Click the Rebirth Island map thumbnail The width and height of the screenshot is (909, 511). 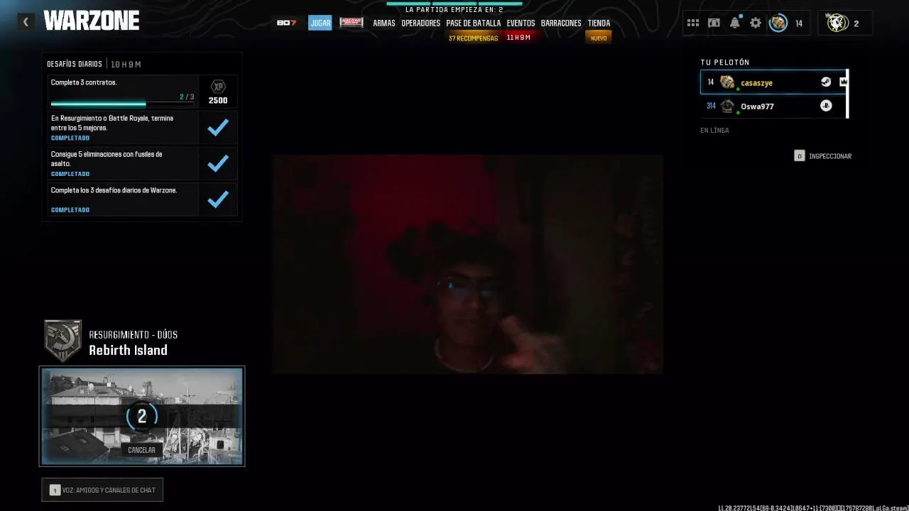click(142, 416)
